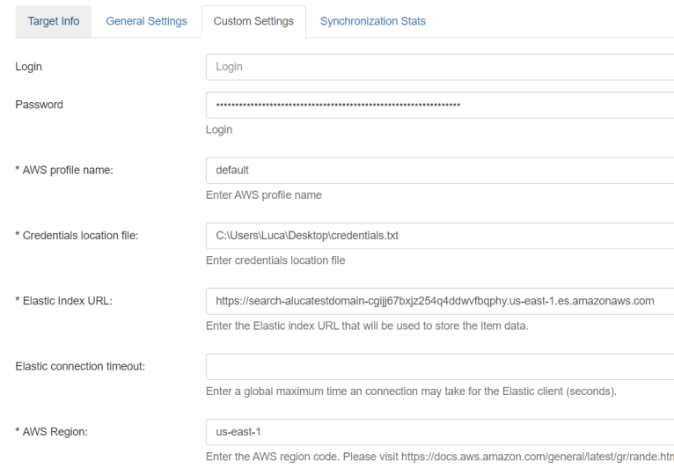Click into the masked Password field
This screenshot has width=674, height=476.
(x=440, y=105)
